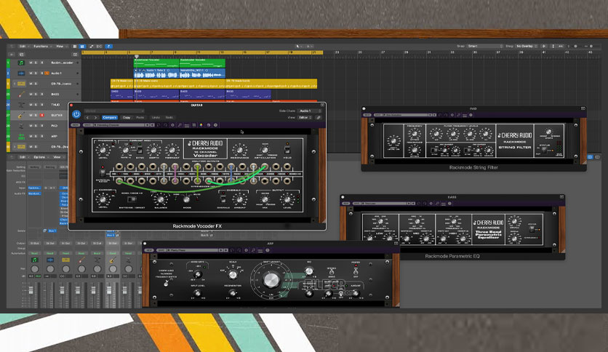
Task: Disable record arm on GUITAR track
Action: (x=42, y=115)
